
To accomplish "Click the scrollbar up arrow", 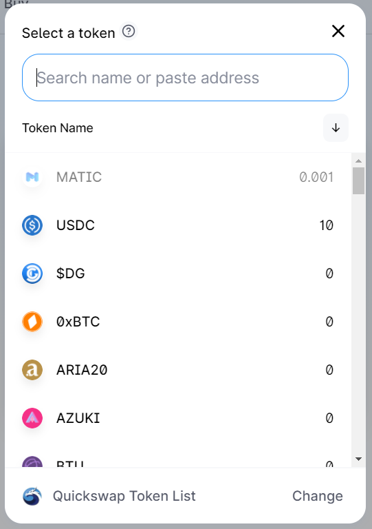I will point(358,161).
